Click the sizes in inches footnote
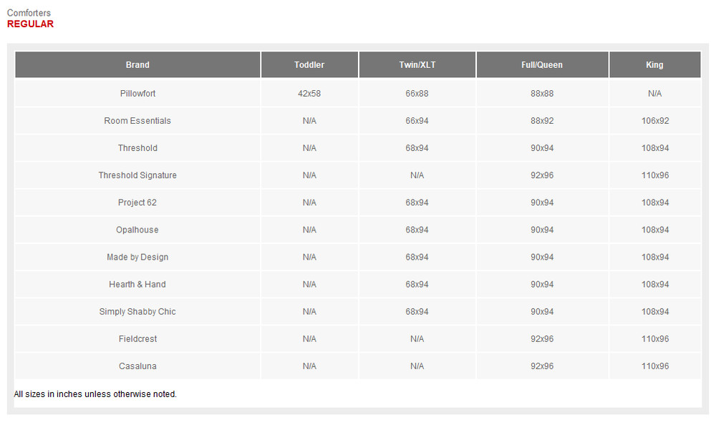Image resolution: width=716 pixels, height=425 pixels. [x=95, y=394]
